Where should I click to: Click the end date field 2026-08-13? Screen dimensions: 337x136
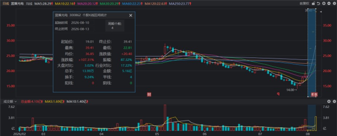tap(80, 29)
